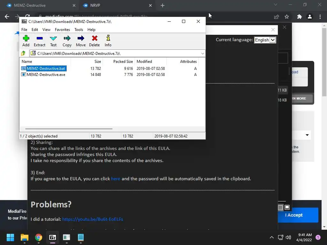Open a new browser tab
This screenshot has width=327, height=245.
163,6
